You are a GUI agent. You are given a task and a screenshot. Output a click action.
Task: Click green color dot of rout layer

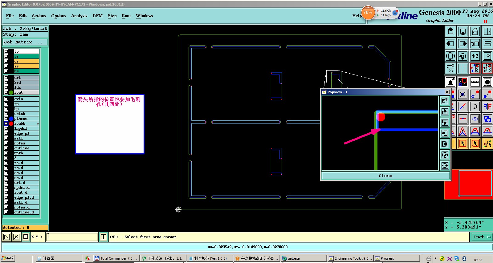tap(11, 92)
